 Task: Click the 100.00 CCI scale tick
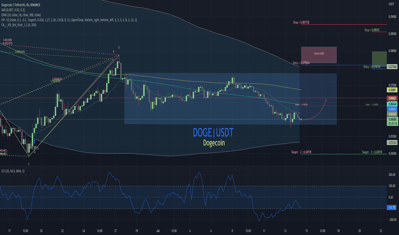(x=392, y=186)
